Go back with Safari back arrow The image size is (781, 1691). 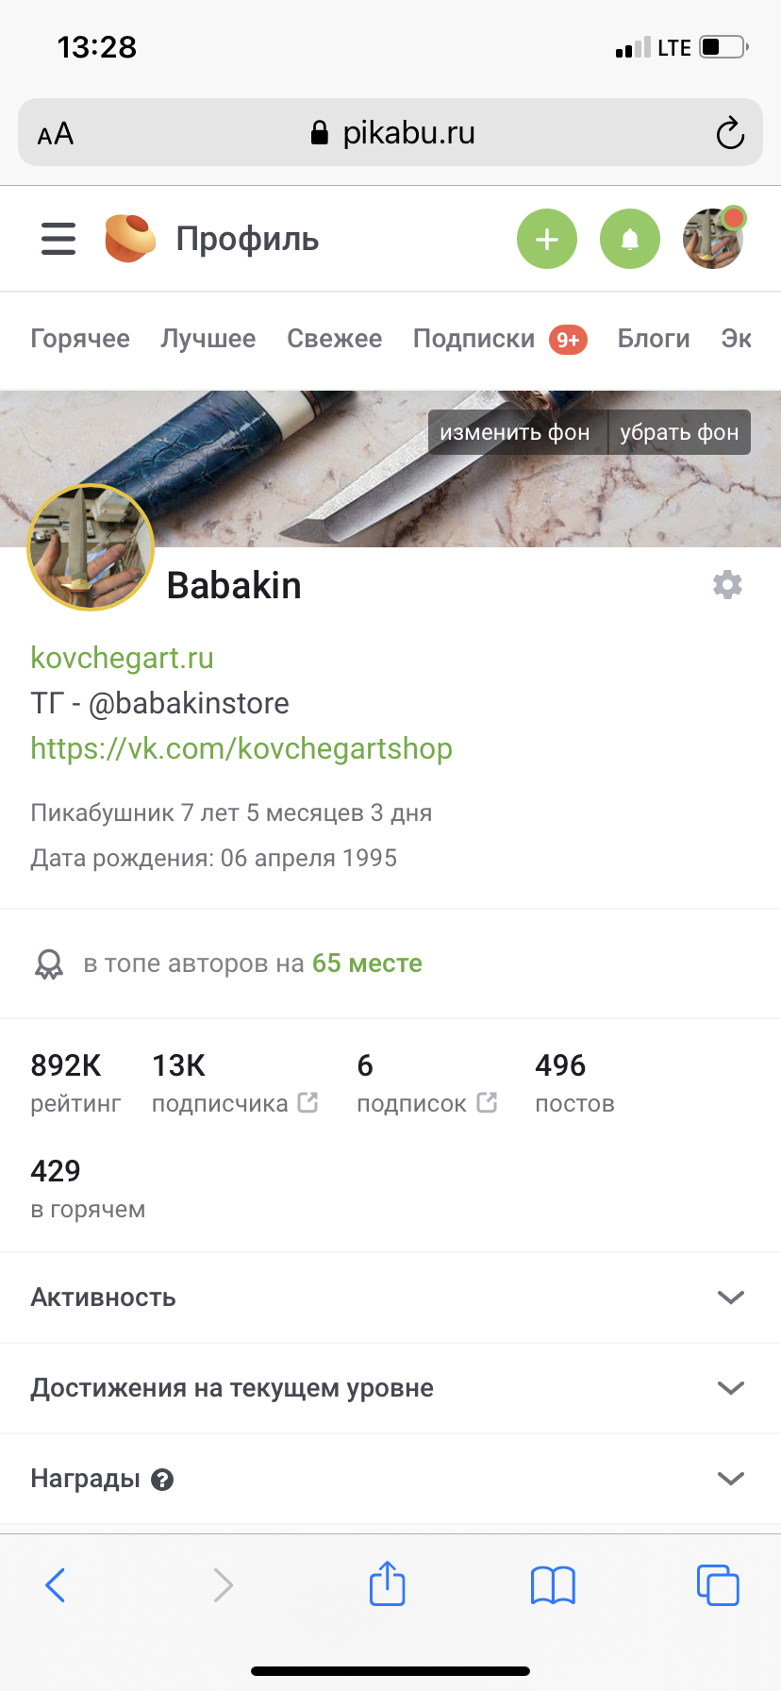coord(56,1585)
